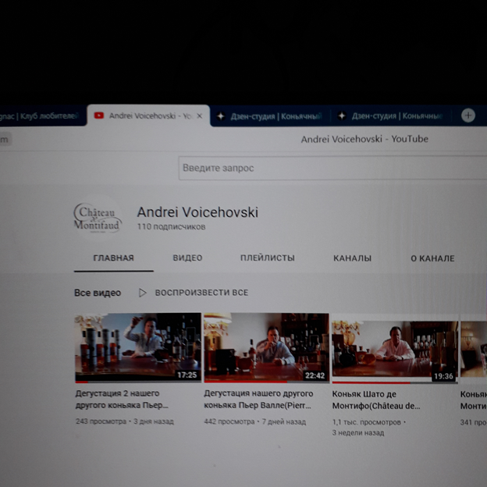The width and height of the screenshot is (487, 487).
Task: Click the Zen star icon on second Дзен-студия tab
Action: (x=342, y=116)
